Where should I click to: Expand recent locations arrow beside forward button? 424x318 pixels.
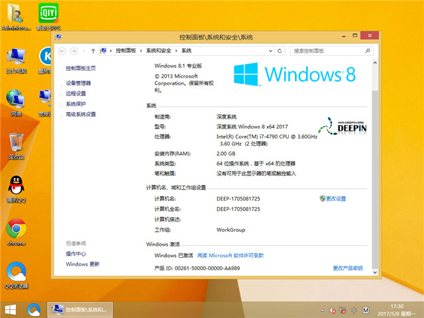pyautogui.click(x=84, y=50)
